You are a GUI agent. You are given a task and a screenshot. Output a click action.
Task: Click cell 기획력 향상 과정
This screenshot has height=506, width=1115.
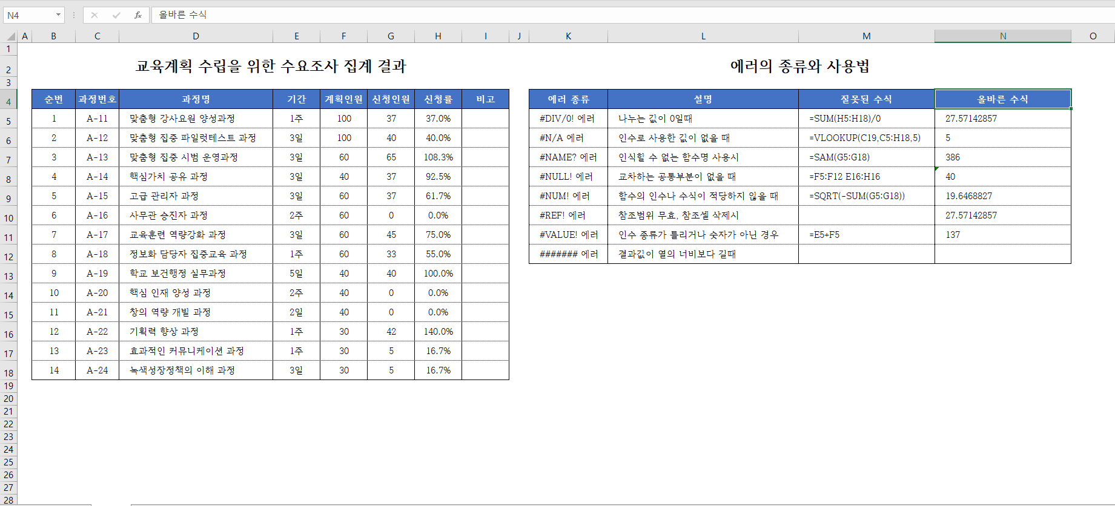point(196,332)
